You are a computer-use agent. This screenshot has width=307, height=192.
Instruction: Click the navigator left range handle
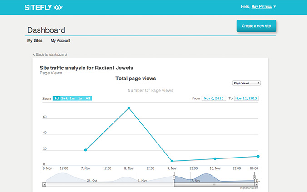(174, 177)
